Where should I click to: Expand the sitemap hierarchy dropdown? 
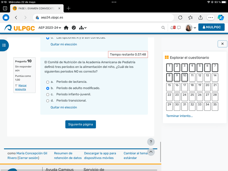pos(83,28)
